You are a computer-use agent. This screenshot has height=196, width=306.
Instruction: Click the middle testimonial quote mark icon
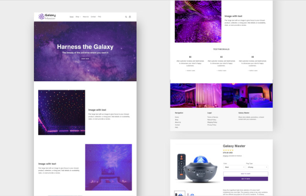coord(221,57)
